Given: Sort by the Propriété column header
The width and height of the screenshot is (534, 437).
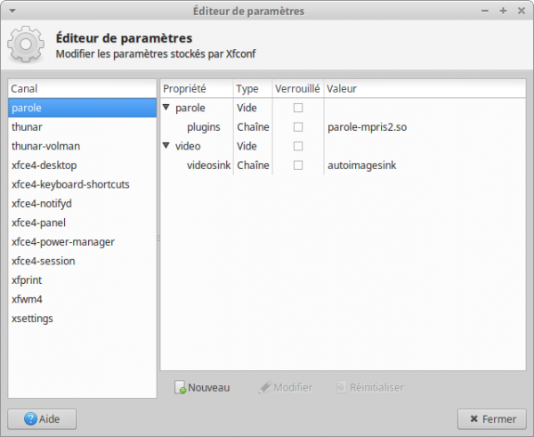Looking at the screenshot, I should click(196, 89).
